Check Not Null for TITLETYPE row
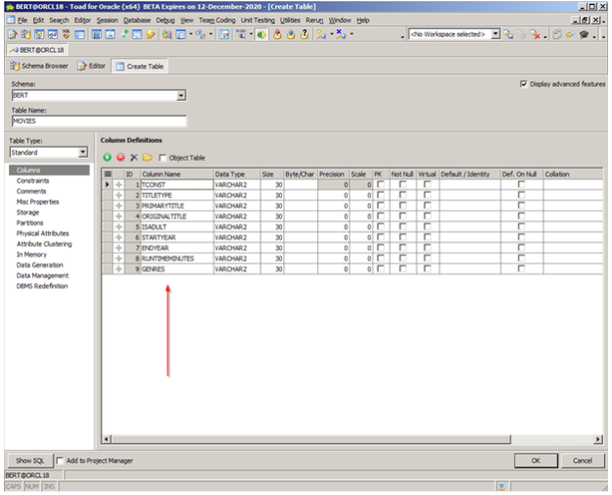The width and height of the screenshot is (612, 495). [x=402, y=195]
